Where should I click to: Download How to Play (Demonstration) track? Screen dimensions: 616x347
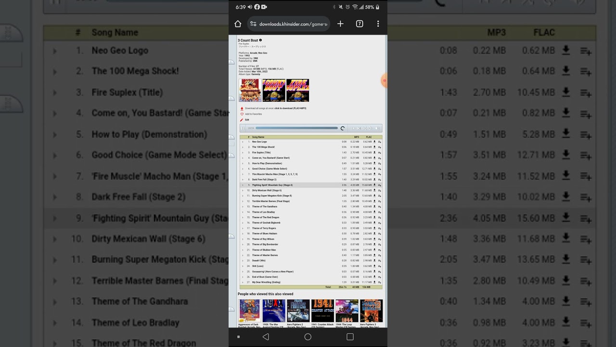374,163
